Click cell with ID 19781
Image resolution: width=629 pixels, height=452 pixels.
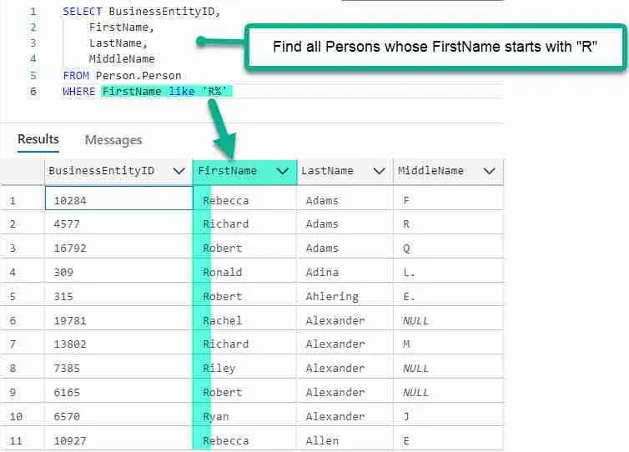tap(118, 319)
